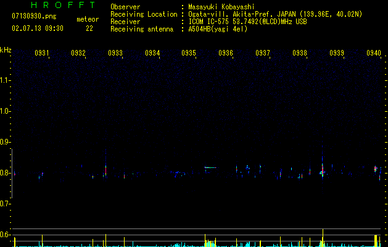Click the 0.8 kHz axis label
Screen dimensions: 388x247
point(5,173)
